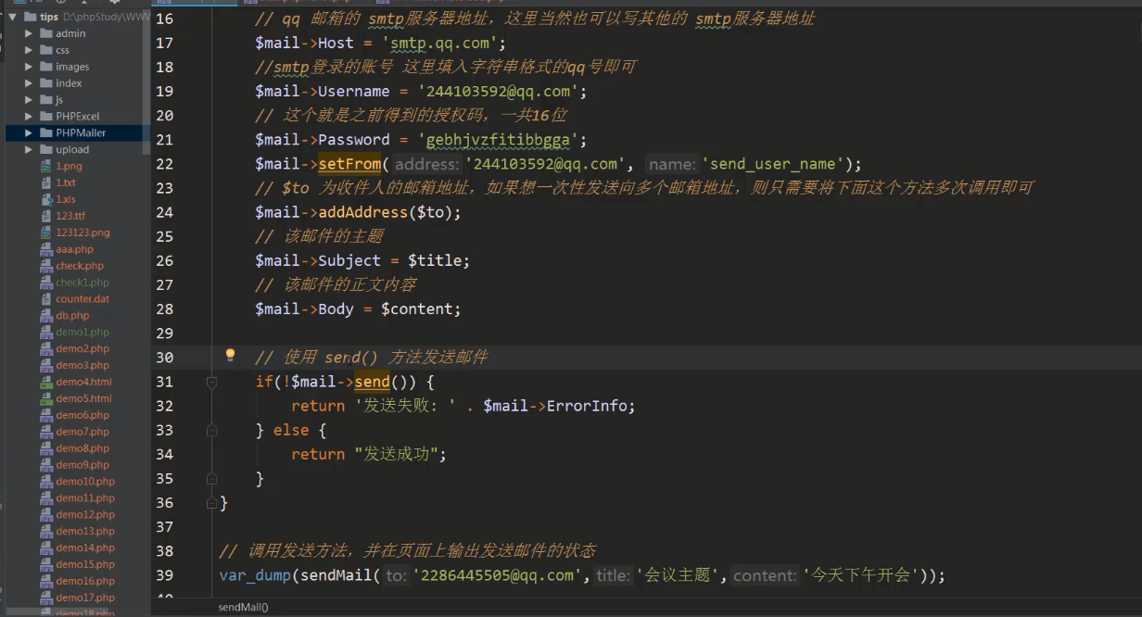Select the 1.png image file icon
The width and height of the screenshot is (1142, 617).
(46, 166)
